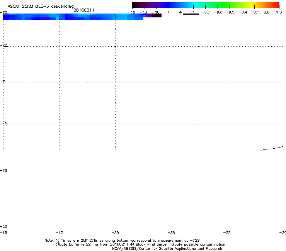Click the latitude label -78

[x=3, y=170]
